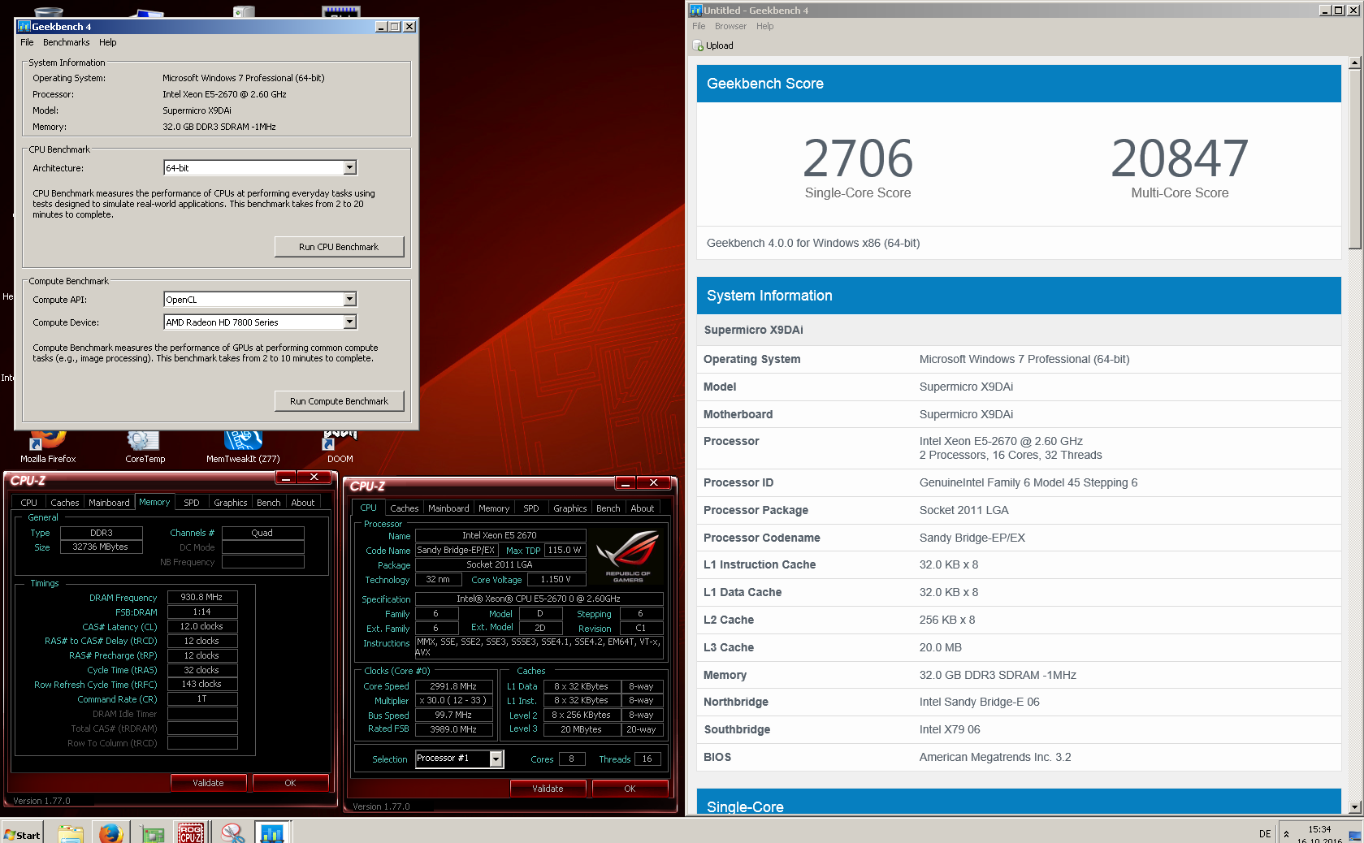Image resolution: width=1364 pixels, height=843 pixels.
Task: Click the Upload icon in Geekbench results
Action: pyautogui.click(x=698, y=45)
